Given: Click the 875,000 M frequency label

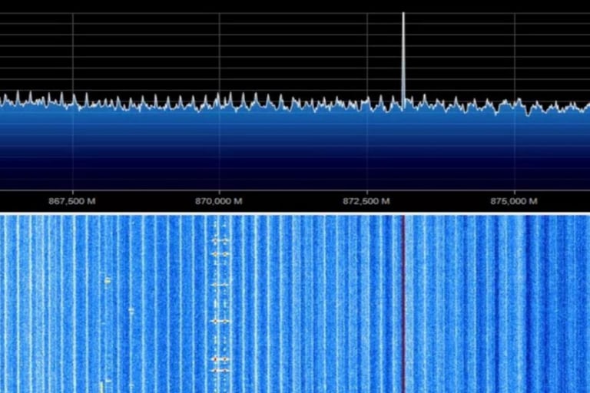Looking at the screenshot, I should 514,201.
